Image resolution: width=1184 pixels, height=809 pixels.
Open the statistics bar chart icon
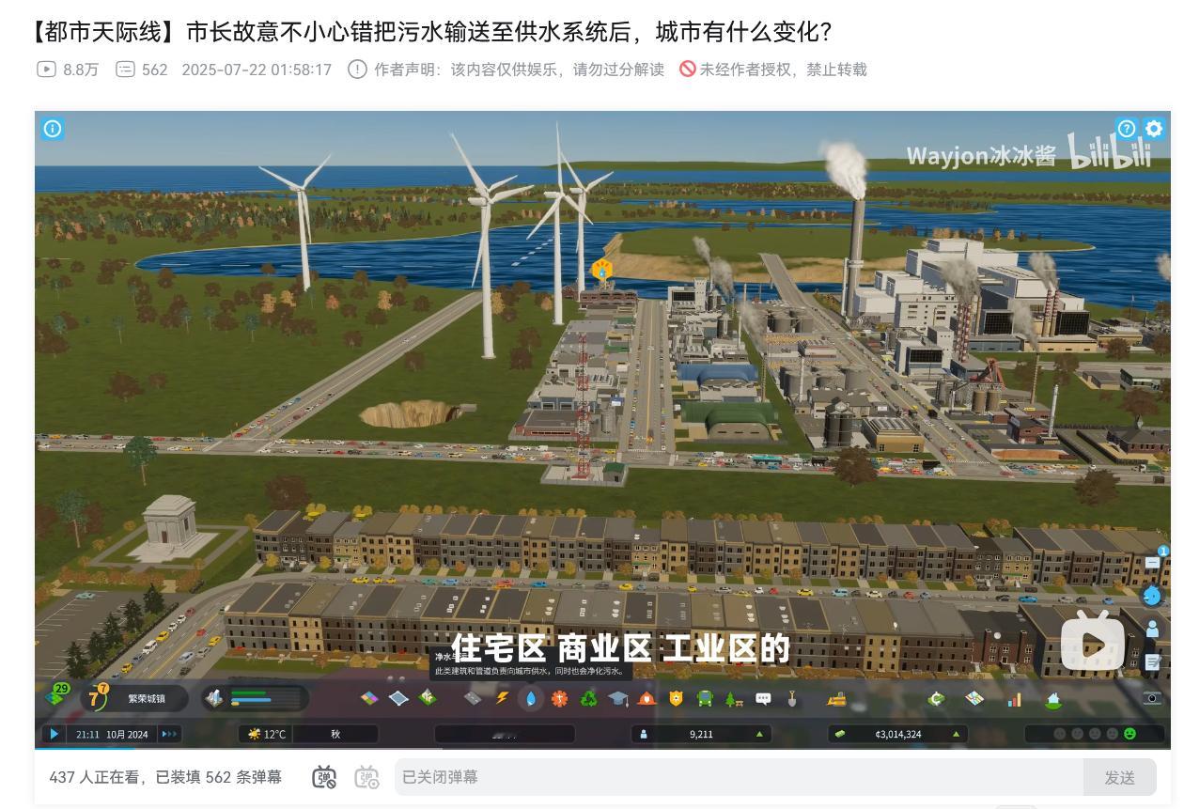click(1014, 699)
